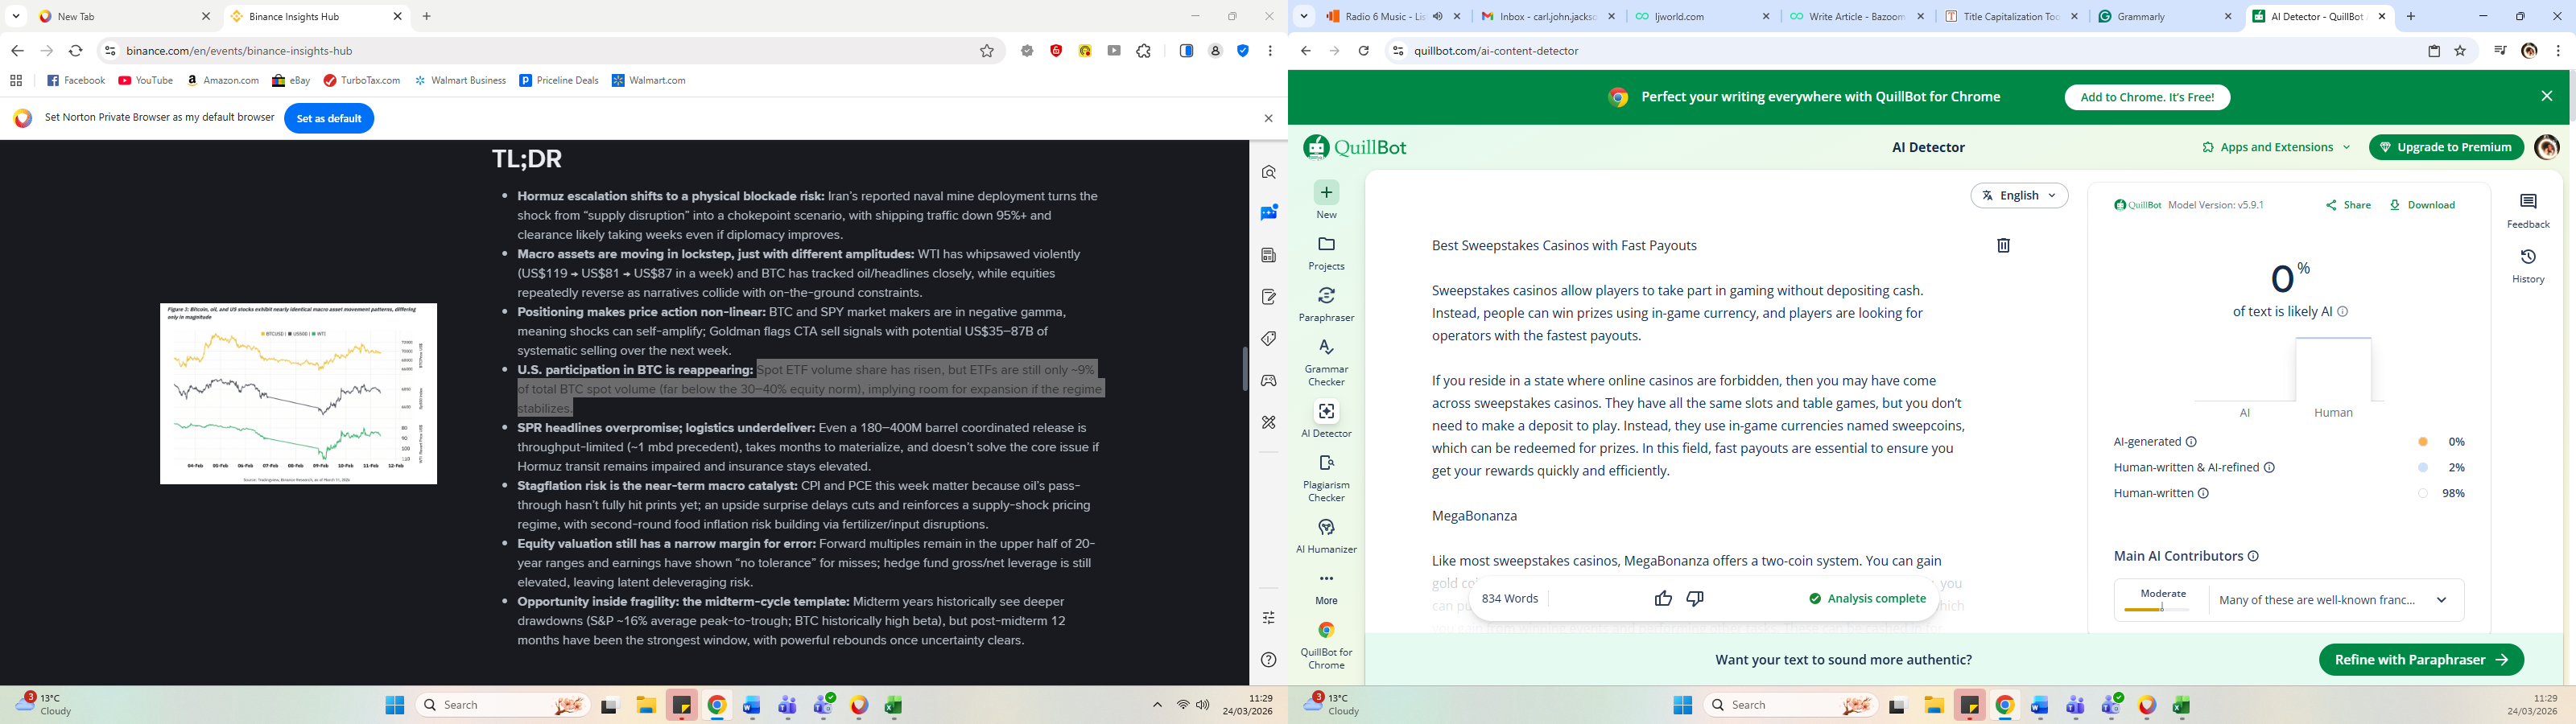Image resolution: width=2576 pixels, height=724 pixels.
Task: Open the Paraphraser tool in QuillBot sidebar
Action: (1326, 304)
